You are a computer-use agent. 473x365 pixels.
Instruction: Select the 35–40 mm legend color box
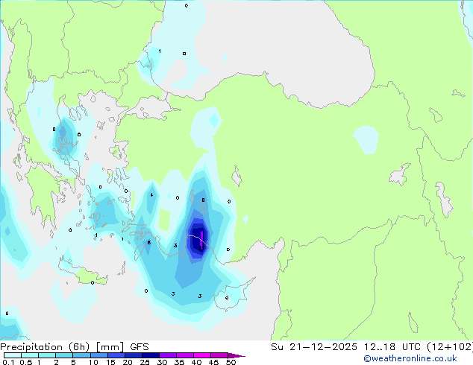pyautogui.click(x=184, y=355)
